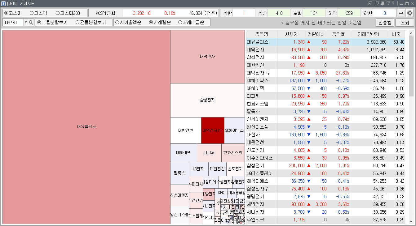This screenshot has width=416, height=226.
Task: Click the window layout icon in title bar
Action: pos(370,3)
